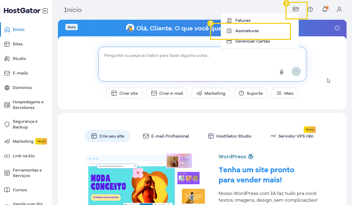Collapse the HostGator sidebar with arrow icon
The height and width of the screenshot is (205, 352).
click(x=45, y=11)
